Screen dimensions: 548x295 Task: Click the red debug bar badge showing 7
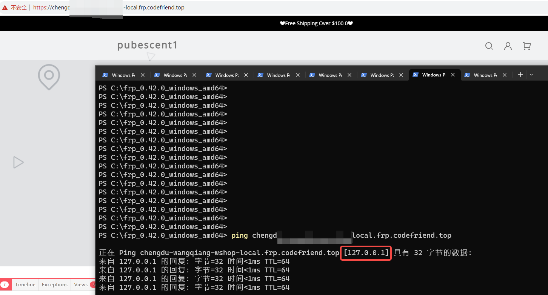click(x=5, y=285)
